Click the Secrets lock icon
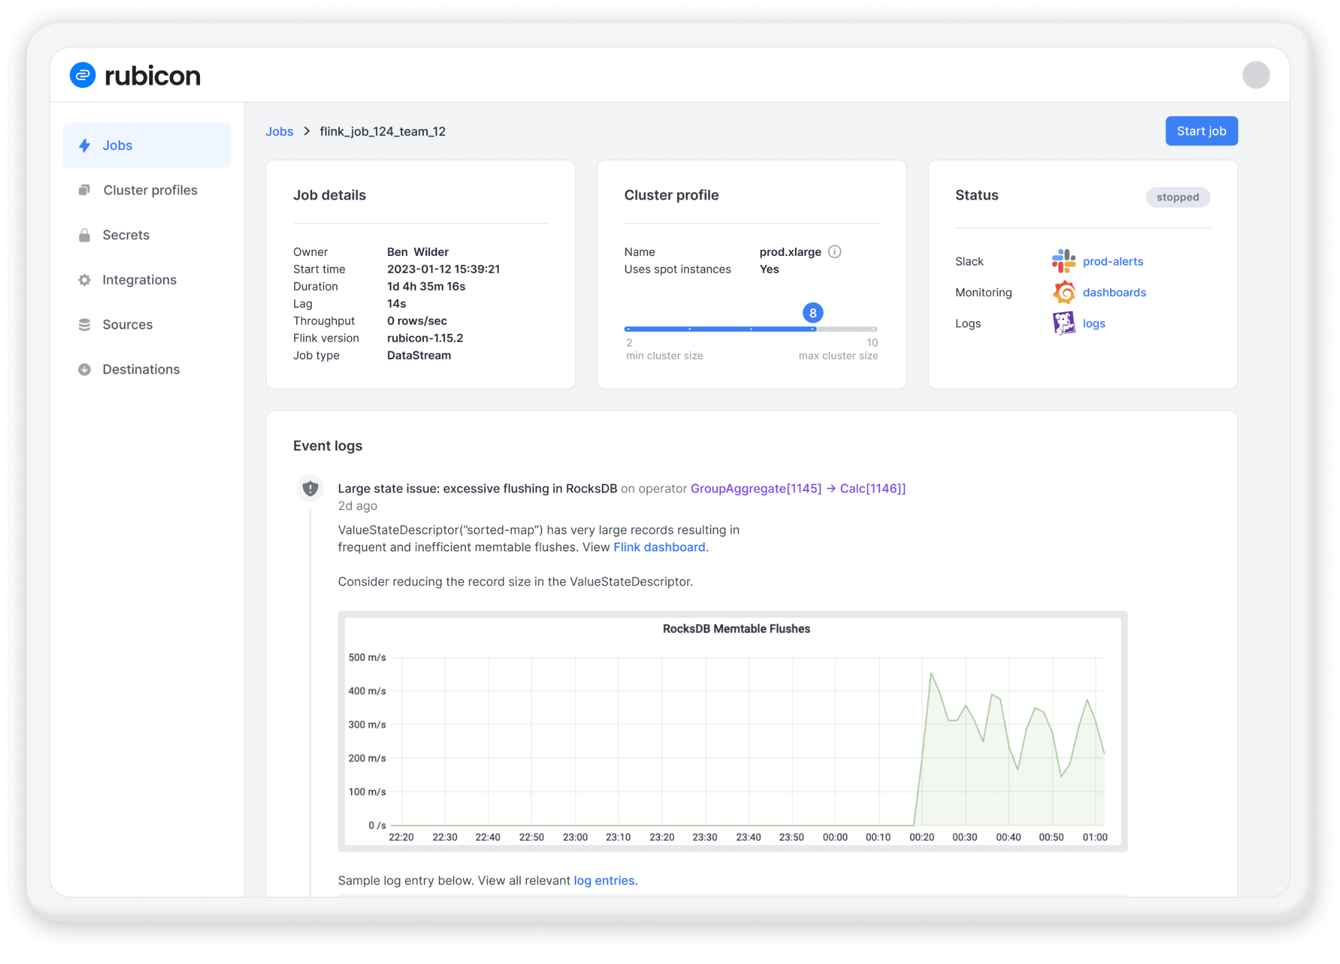Image resolution: width=1340 pixels, height=964 pixels. 85,235
